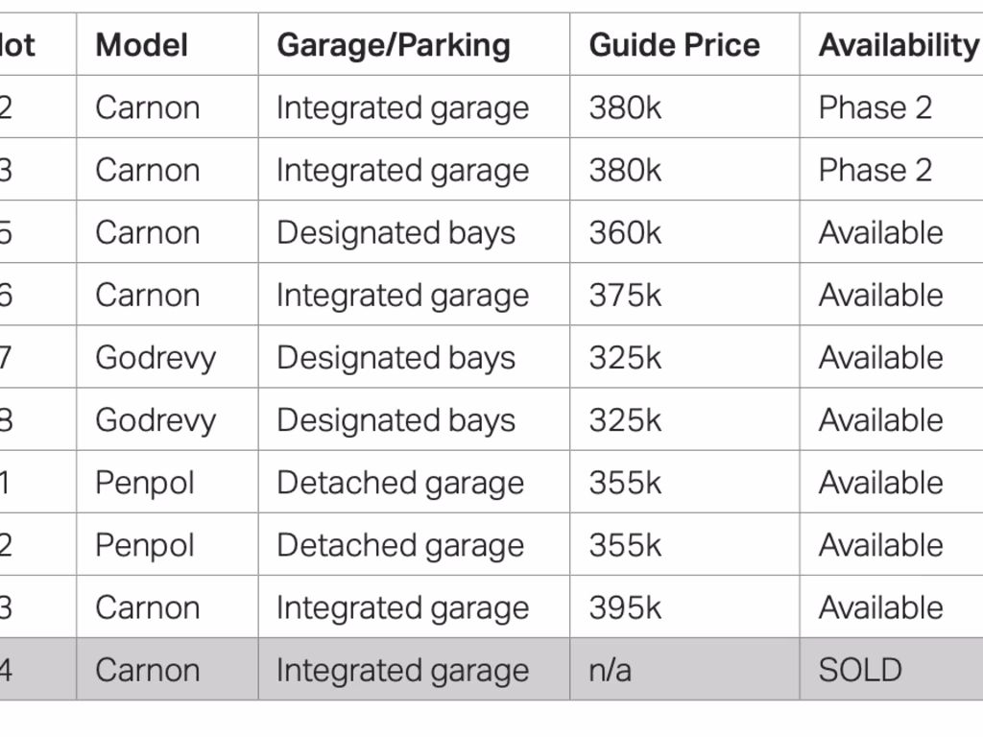Screen dimensions: 983x737
Task: Select the 375k guide price cell
Action: pos(625,296)
